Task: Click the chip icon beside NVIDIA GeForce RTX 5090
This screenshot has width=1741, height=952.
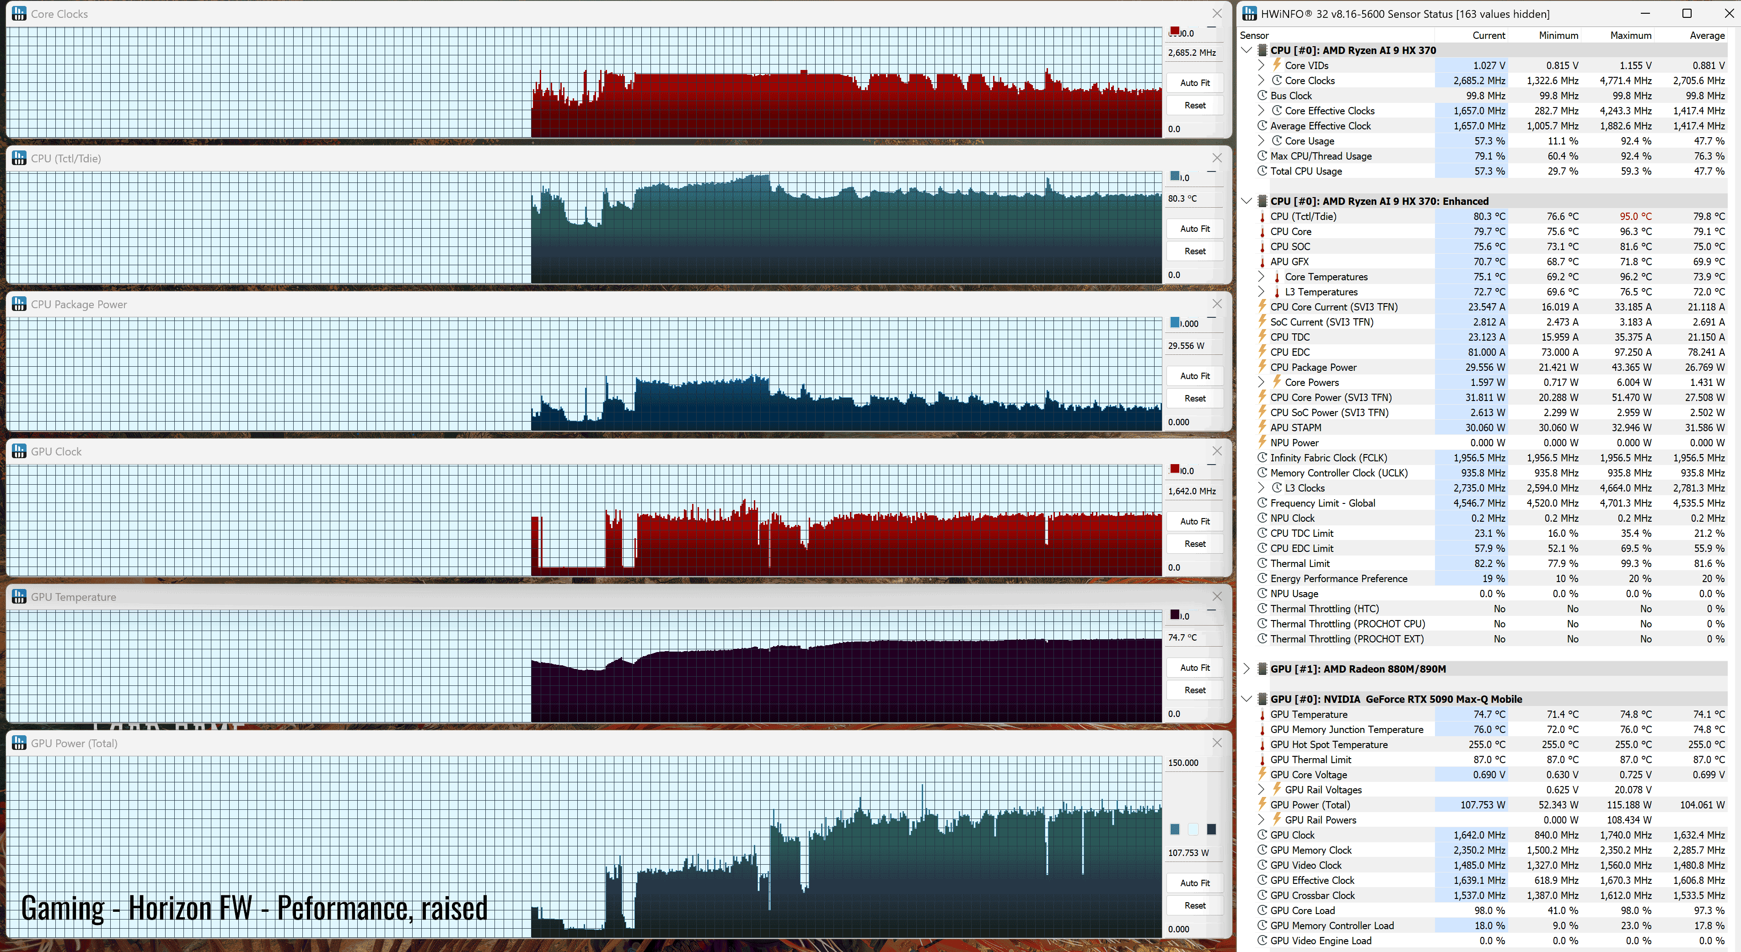Action: point(1262,699)
